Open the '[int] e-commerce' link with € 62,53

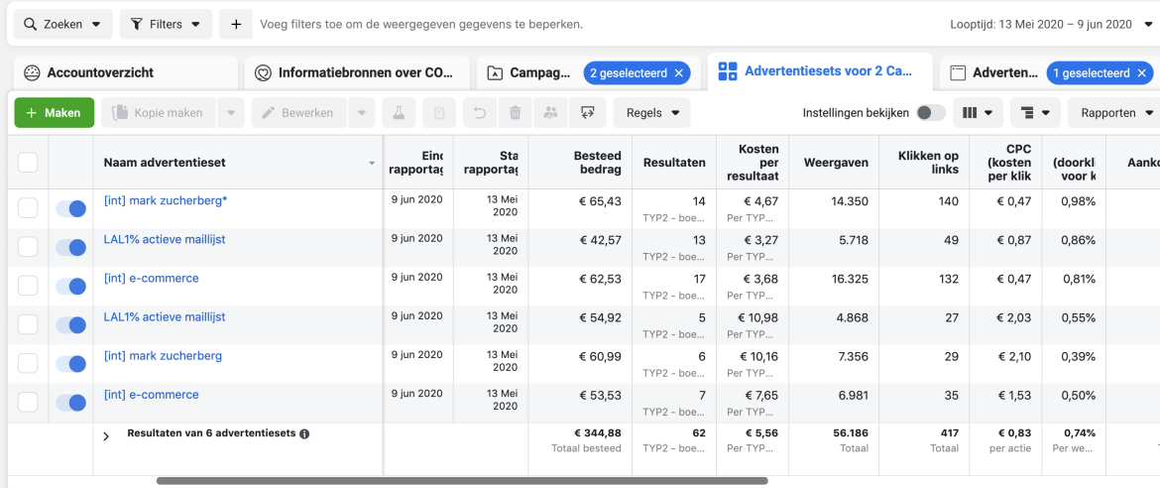152,278
